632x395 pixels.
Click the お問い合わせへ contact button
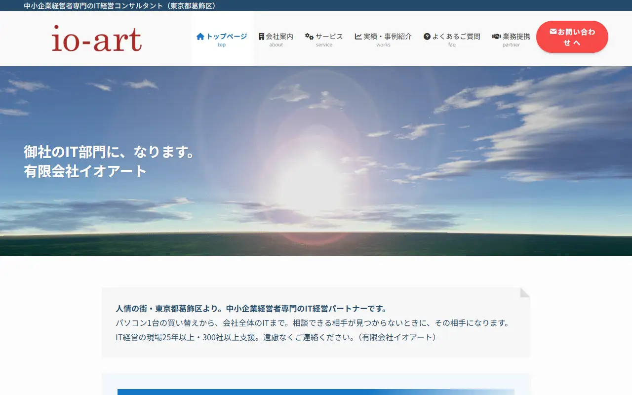[x=572, y=37]
